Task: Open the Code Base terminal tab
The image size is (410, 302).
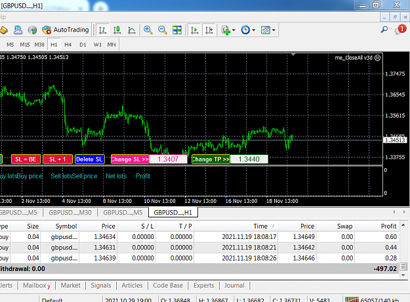Action: tap(168, 286)
